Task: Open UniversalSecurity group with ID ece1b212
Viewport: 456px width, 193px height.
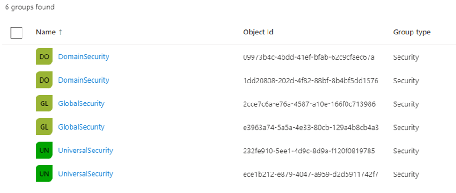Action: [86, 173]
